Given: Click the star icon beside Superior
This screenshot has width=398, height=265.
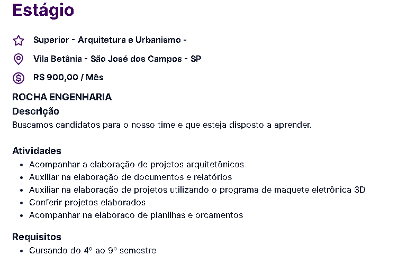Looking at the screenshot, I should 19,41.
